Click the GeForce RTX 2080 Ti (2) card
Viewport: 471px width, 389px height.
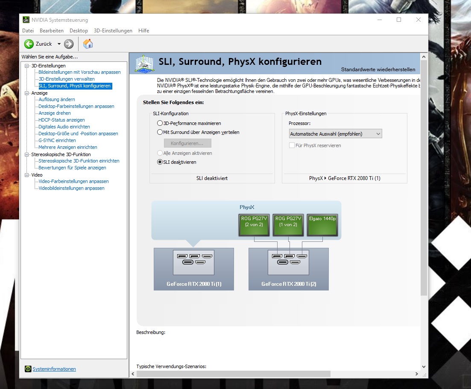(x=289, y=269)
